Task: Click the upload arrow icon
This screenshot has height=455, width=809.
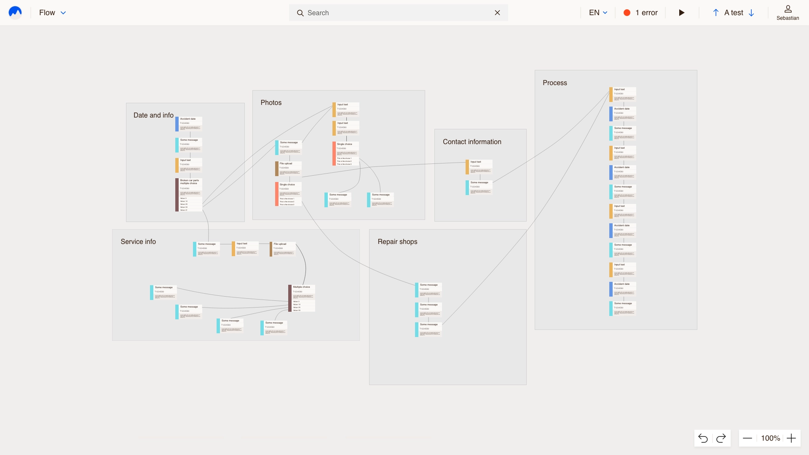Action: point(715,13)
